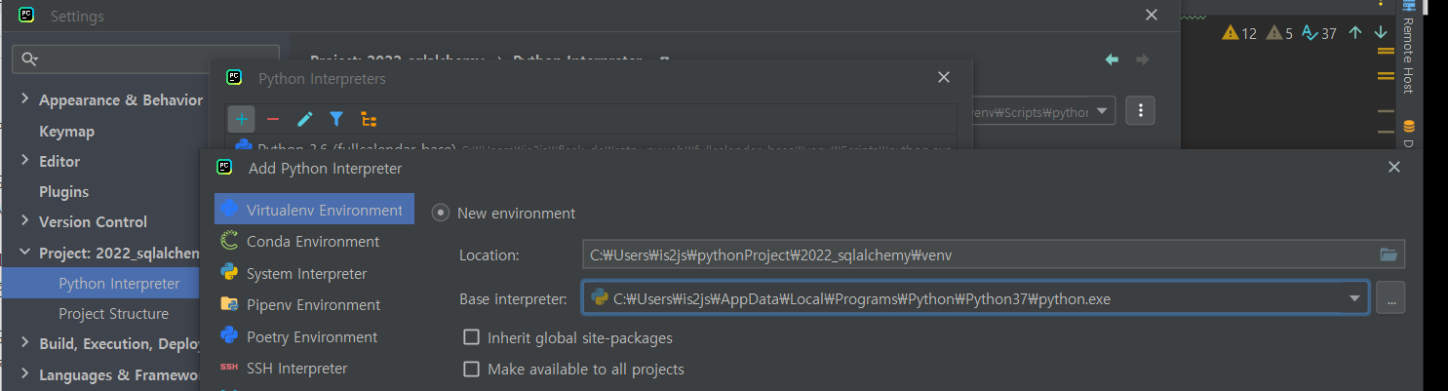The height and width of the screenshot is (391, 1448).
Task: Enable Inherit global site-packages
Action: [x=471, y=337]
